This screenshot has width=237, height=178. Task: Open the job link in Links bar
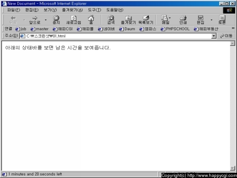[x=21, y=29]
